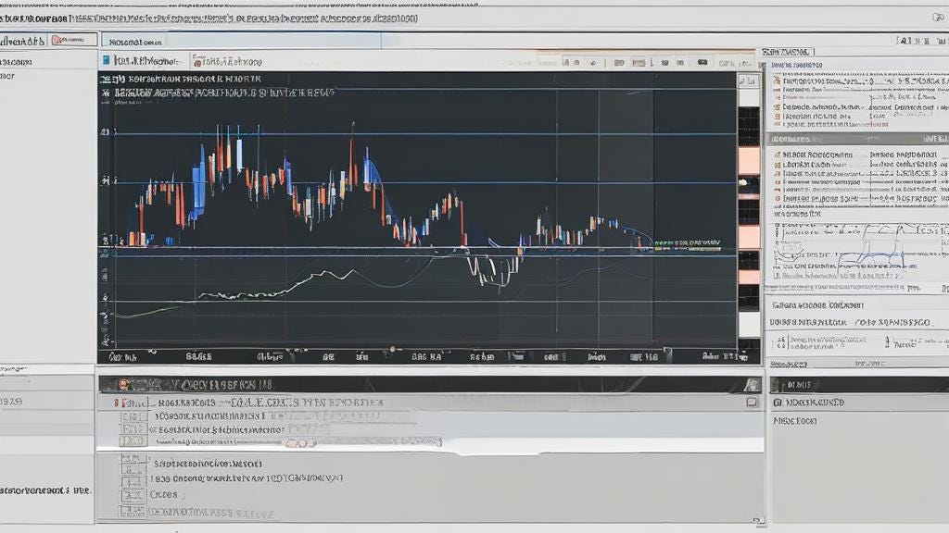Click the blue square icon on first chart tab
949x533 pixels.
pyautogui.click(x=107, y=60)
